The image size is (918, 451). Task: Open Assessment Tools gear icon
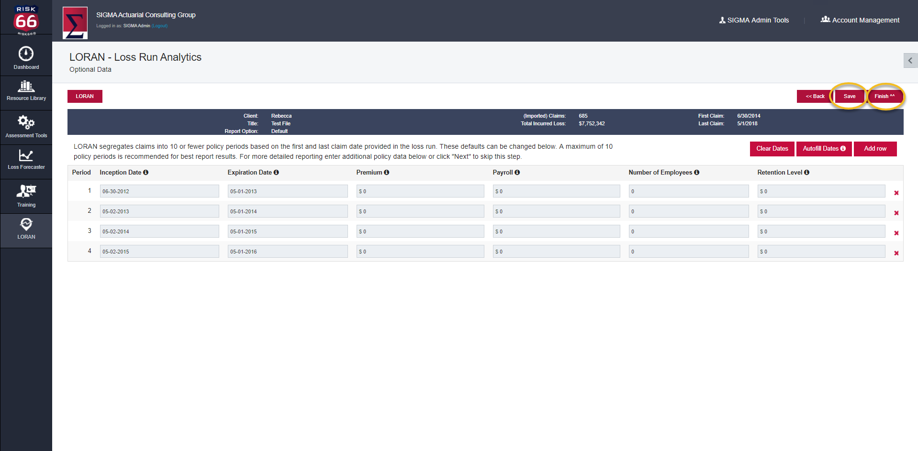[26, 123]
